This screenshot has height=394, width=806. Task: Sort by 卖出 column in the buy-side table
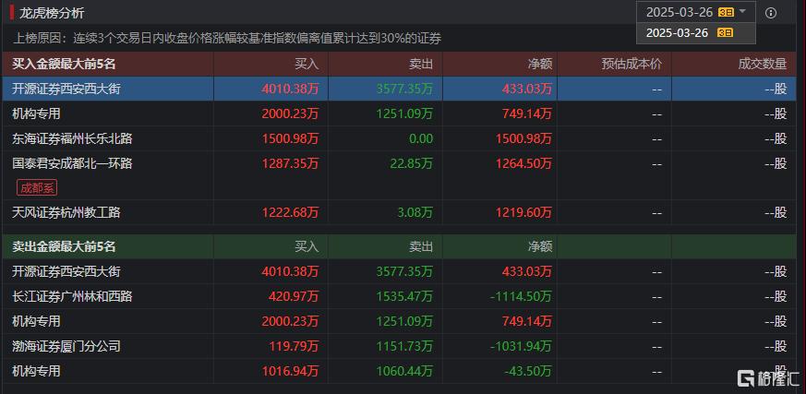420,64
